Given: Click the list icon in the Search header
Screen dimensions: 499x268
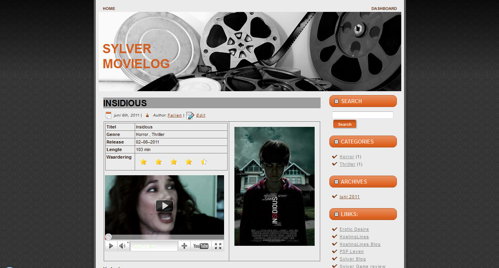Looking at the screenshot, I should point(337,101).
